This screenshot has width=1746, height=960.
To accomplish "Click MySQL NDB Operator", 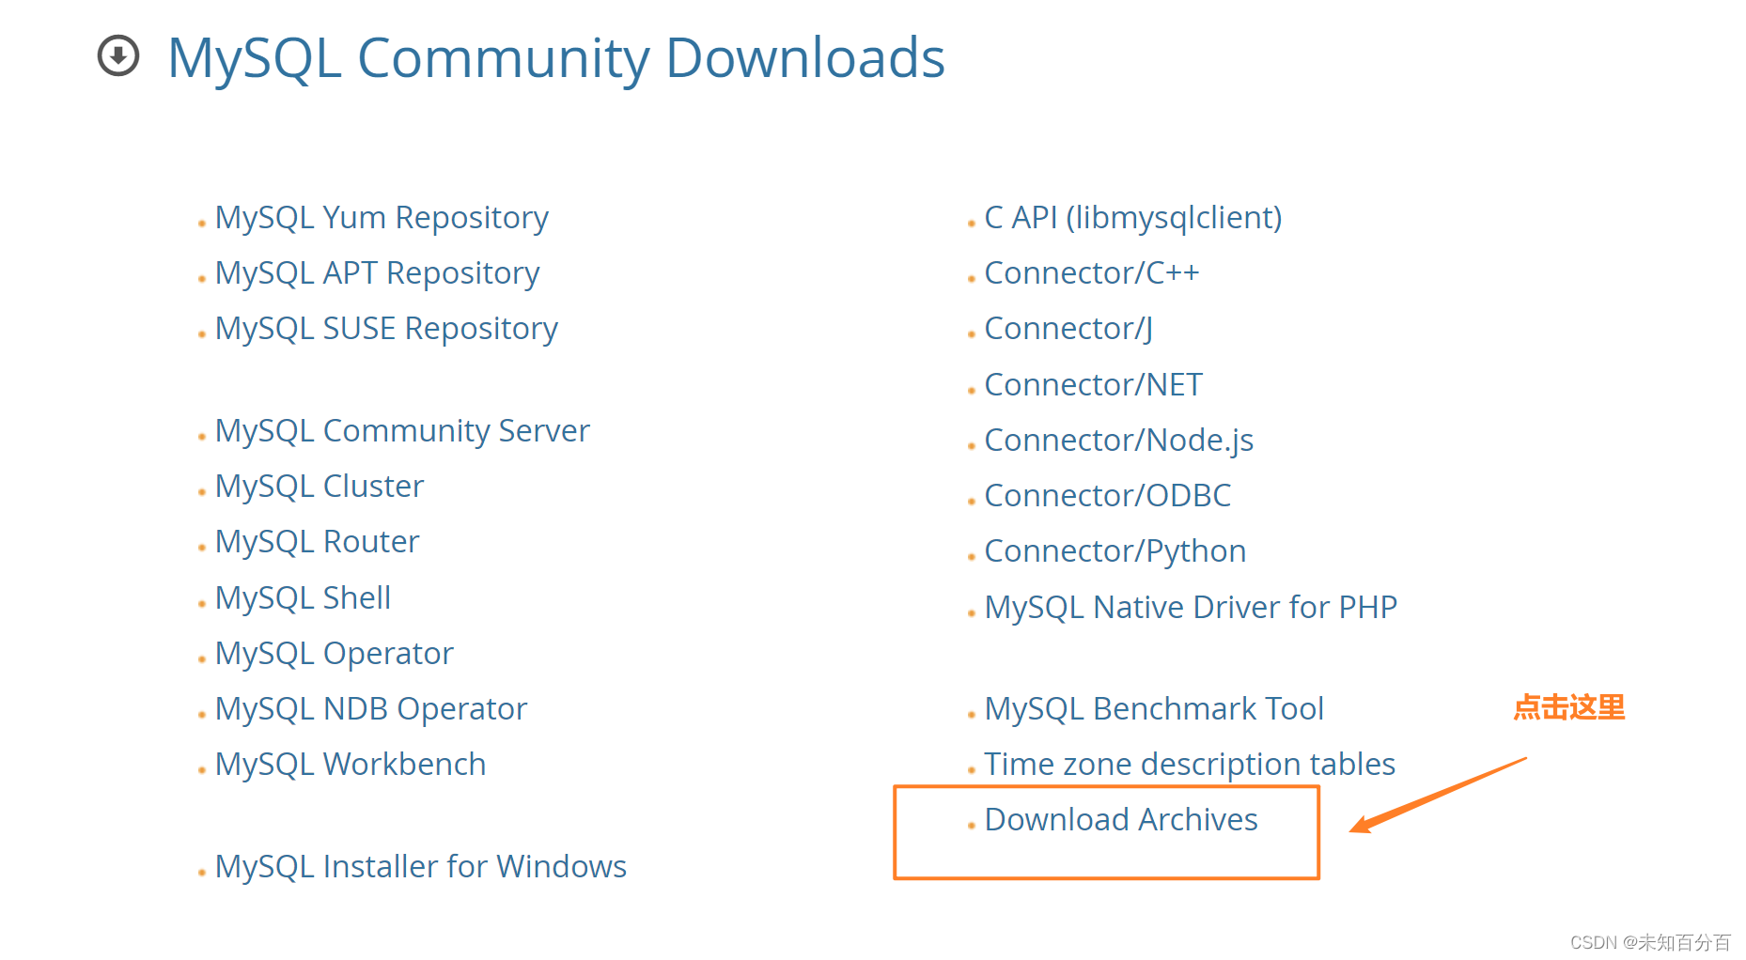I will 371,707.
